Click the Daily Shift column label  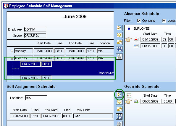tap(83, 110)
